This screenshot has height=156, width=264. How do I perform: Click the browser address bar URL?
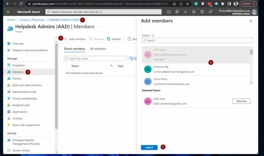[101, 4]
